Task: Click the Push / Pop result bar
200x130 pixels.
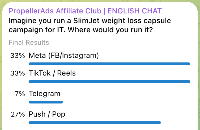Action: click(x=95, y=123)
